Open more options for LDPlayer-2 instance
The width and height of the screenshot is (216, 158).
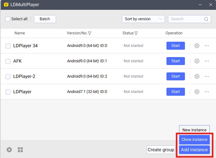tap(207, 76)
